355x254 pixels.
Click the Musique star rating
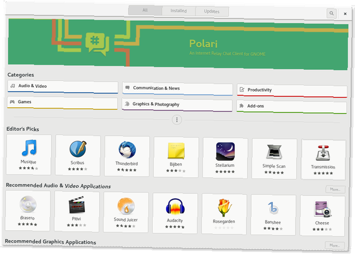(28, 168)
